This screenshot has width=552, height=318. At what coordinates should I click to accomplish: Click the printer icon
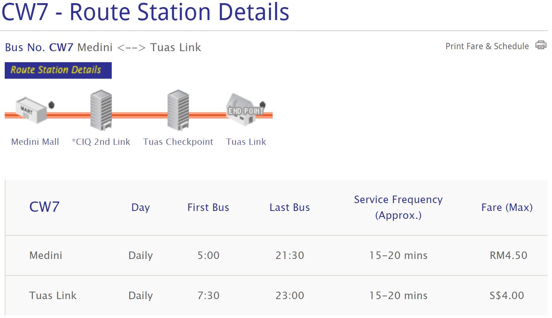(541, 45)
